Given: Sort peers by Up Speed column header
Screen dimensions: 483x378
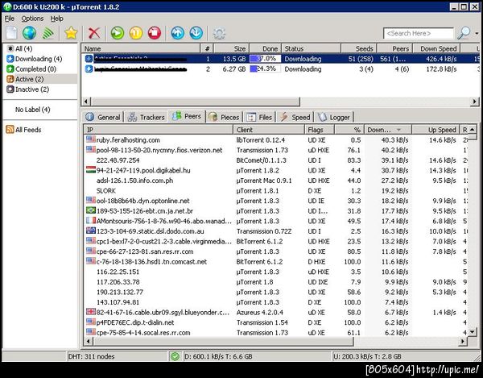Looking at the screenshot, I should click(436, 130).
